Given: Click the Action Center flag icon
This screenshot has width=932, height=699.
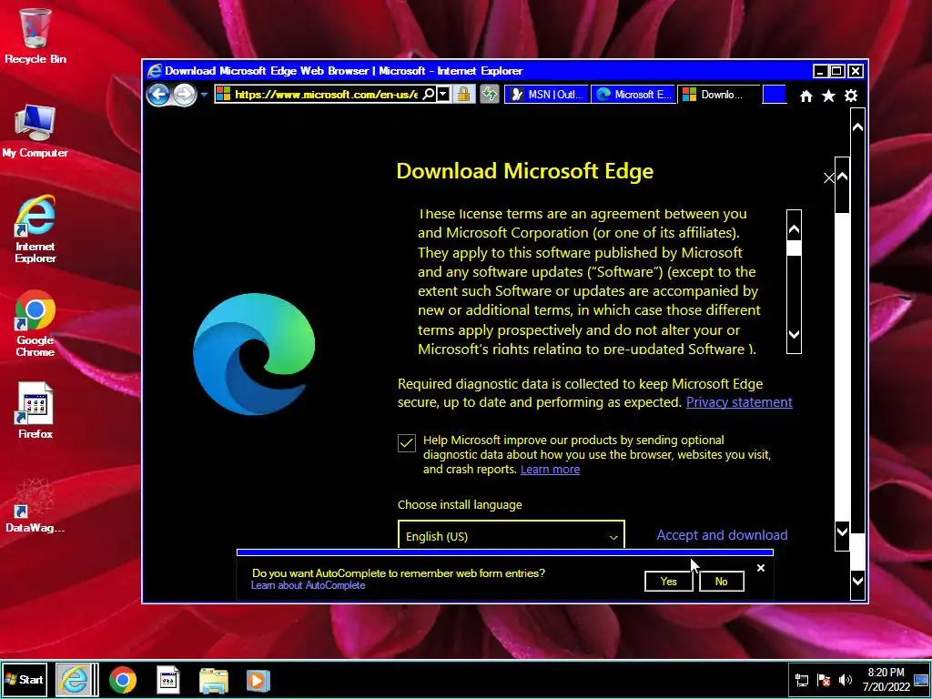Looking at the screenshot, I should pyautogui.click(x=823, y=681).
